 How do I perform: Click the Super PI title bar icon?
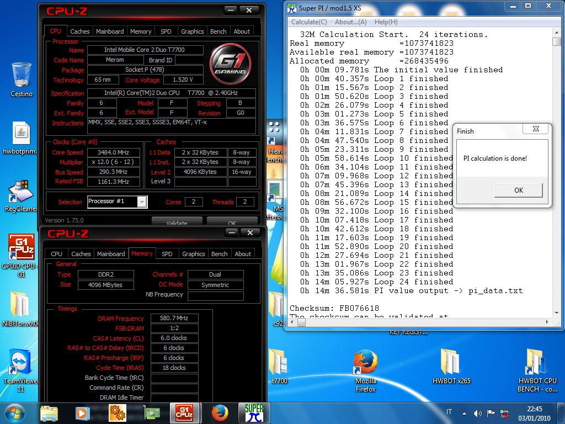(x=291, y=8)
